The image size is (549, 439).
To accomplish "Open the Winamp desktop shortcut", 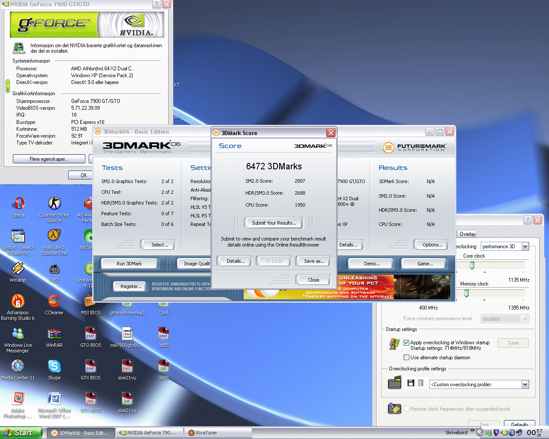I will pos(18,269).
